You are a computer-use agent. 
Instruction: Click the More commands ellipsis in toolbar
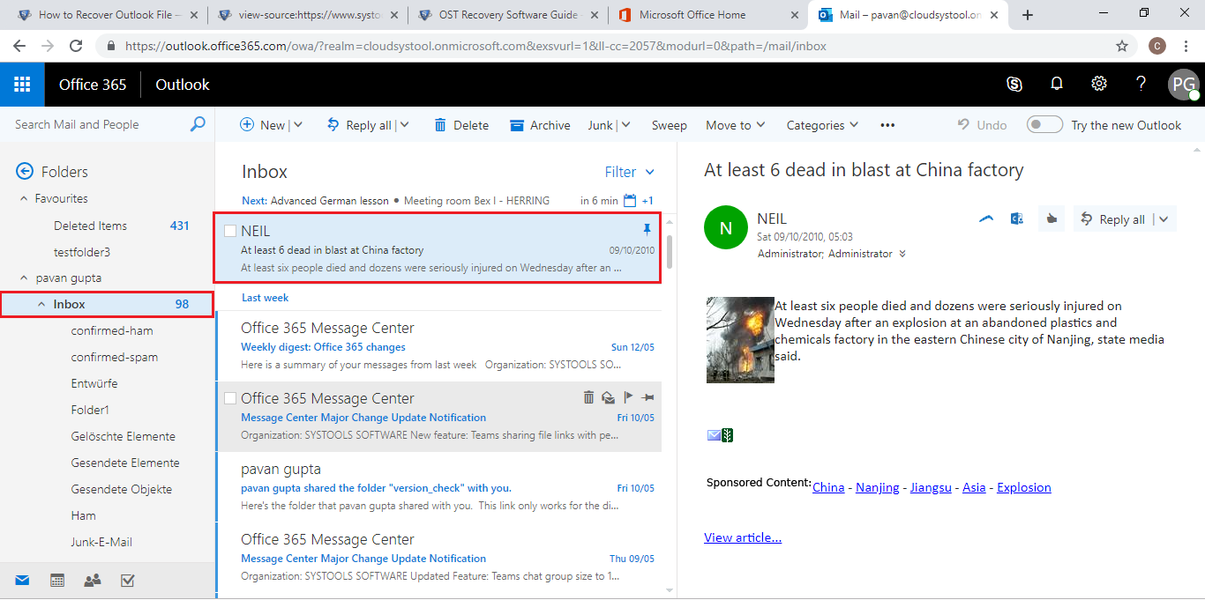(887, 125)
